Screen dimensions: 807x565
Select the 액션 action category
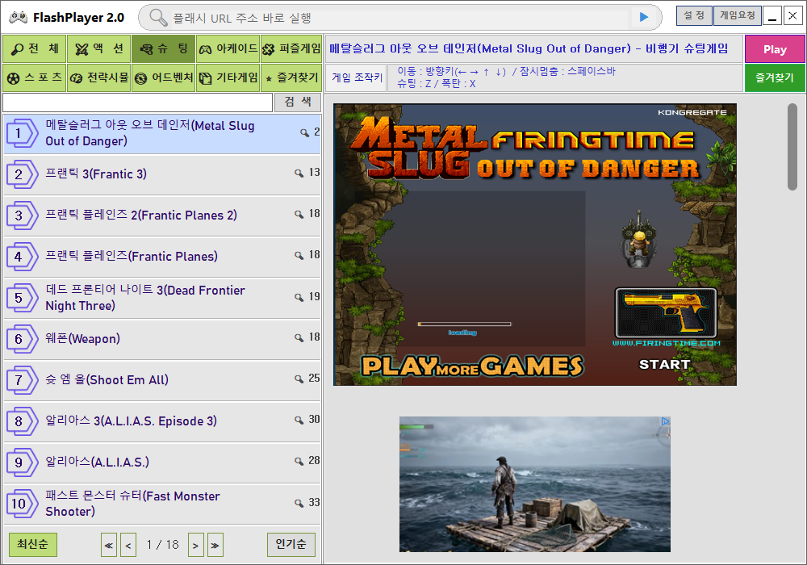[x=98, y=49]
